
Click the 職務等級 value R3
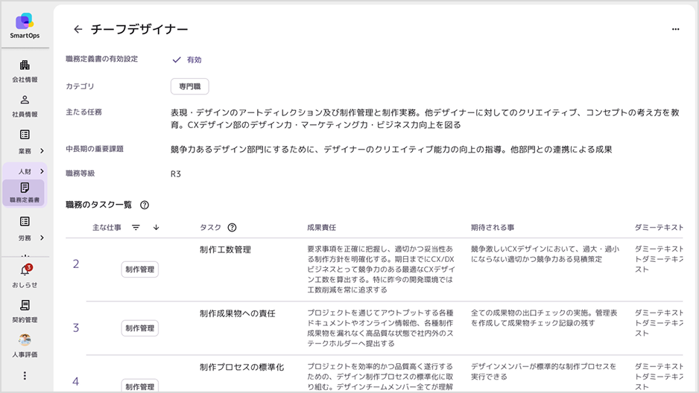coord(176,174)
